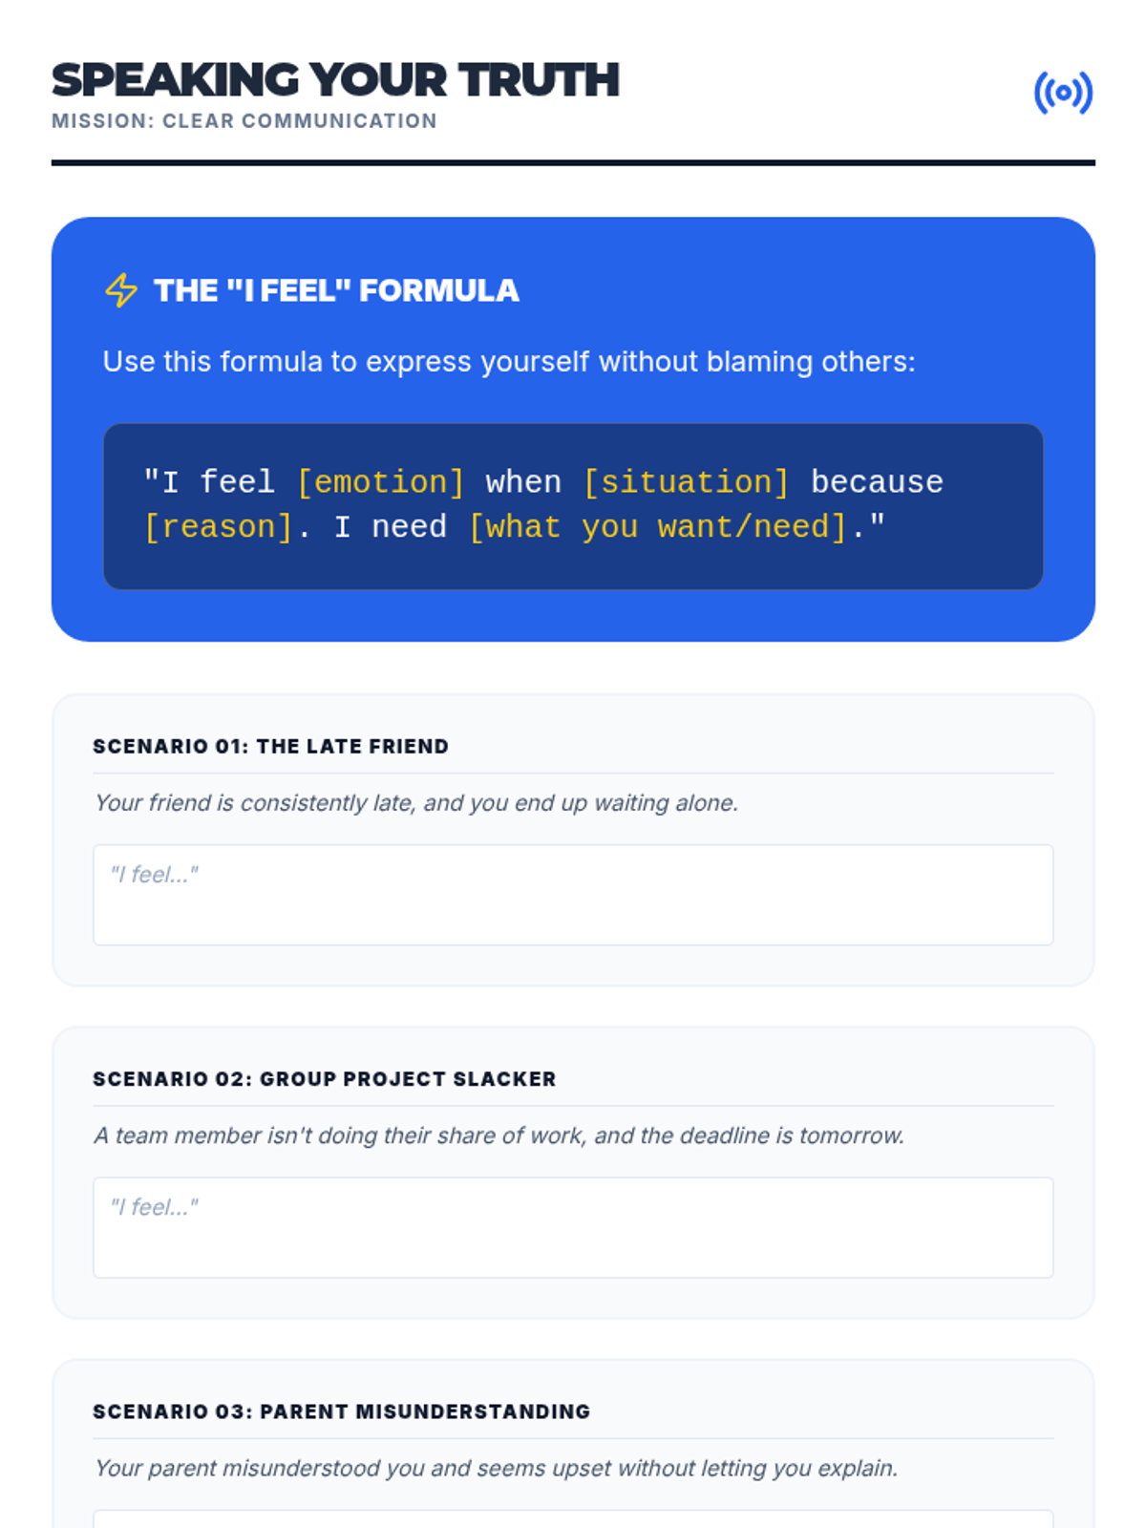Click into Scenario 02 "I feel..." text box
The image size is (1146, 1528).
(573, 1227)
